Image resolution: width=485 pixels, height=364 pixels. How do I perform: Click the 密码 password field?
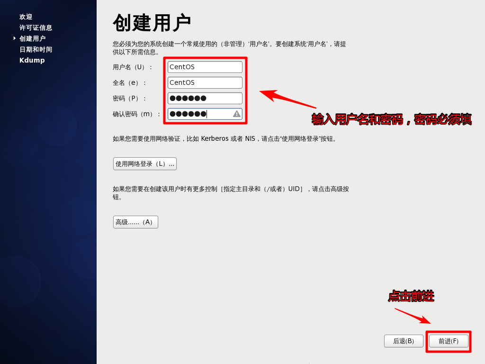pos(205,98)
